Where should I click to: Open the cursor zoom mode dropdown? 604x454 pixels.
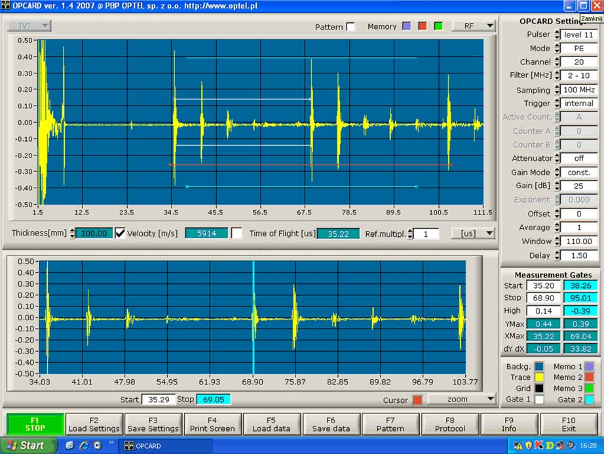(462, 400)
